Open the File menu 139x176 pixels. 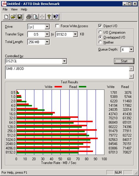pos(5,9)
